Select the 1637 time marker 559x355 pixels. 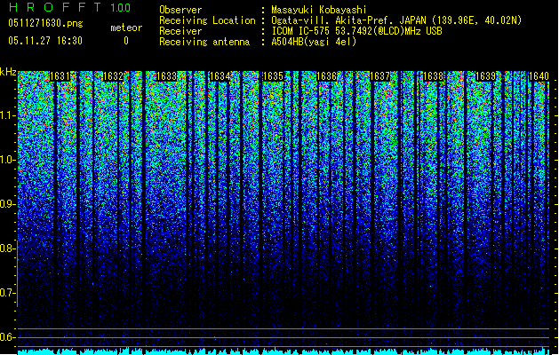[380, 76]
